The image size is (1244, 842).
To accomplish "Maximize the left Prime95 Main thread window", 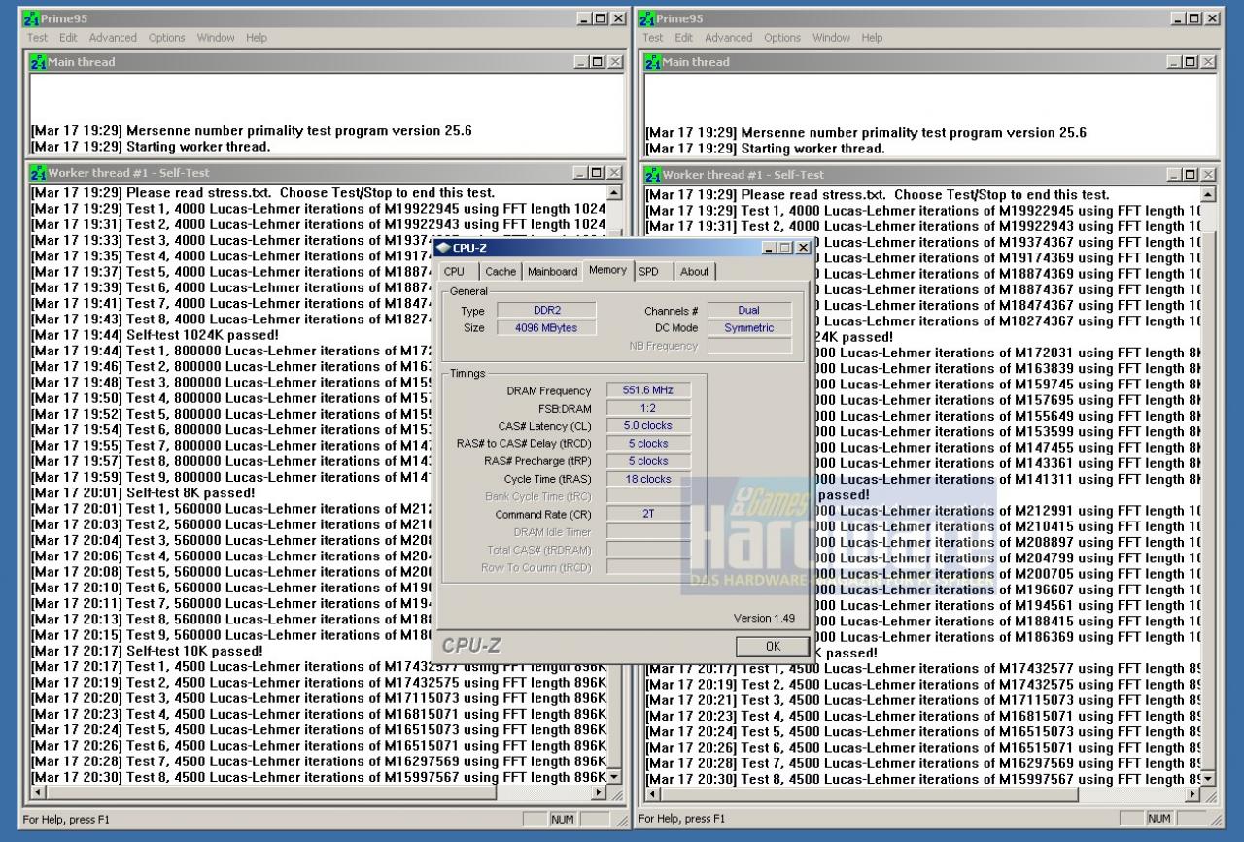I will click(598, 62).
